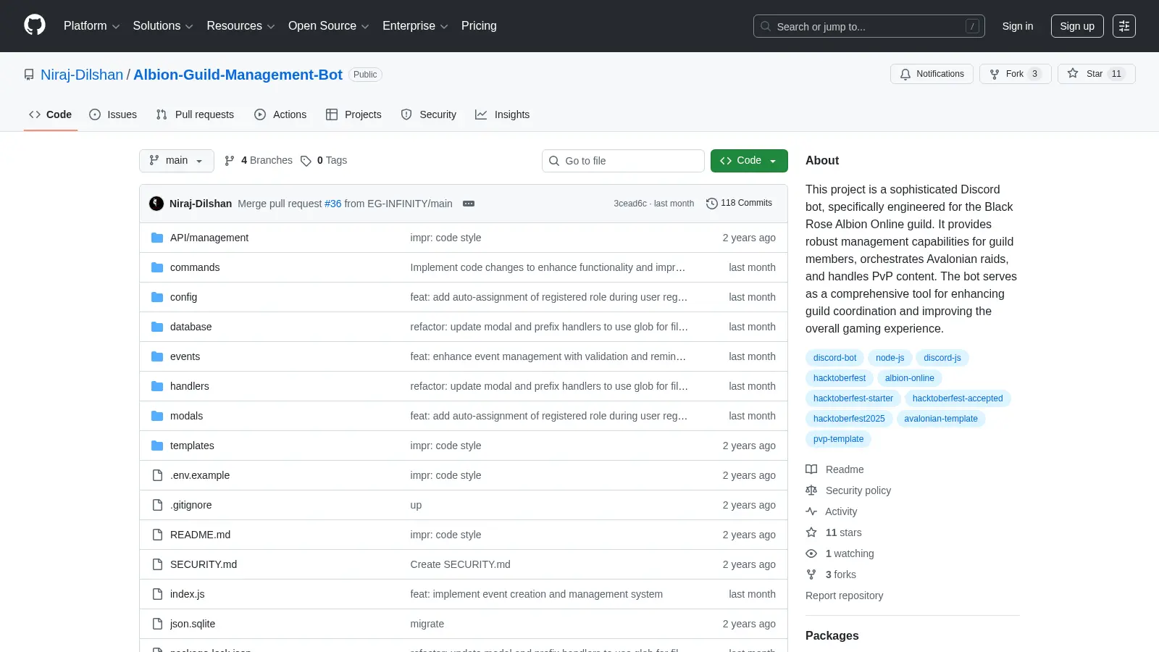Expand the Platform navigation menu
1159x652 pixels.
point(91,26)
